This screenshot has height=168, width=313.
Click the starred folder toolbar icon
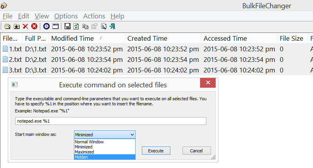16,27
